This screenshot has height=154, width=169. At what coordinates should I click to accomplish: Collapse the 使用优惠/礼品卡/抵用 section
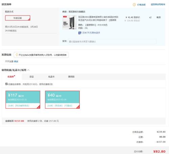tap(28, 70)
